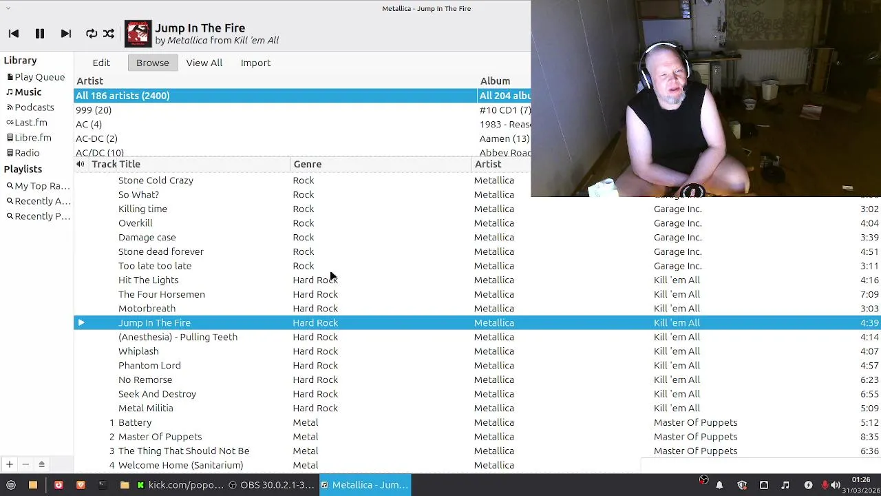Skip to the next track
This screenshot has width=881, height=496.
tap(66, 33)
